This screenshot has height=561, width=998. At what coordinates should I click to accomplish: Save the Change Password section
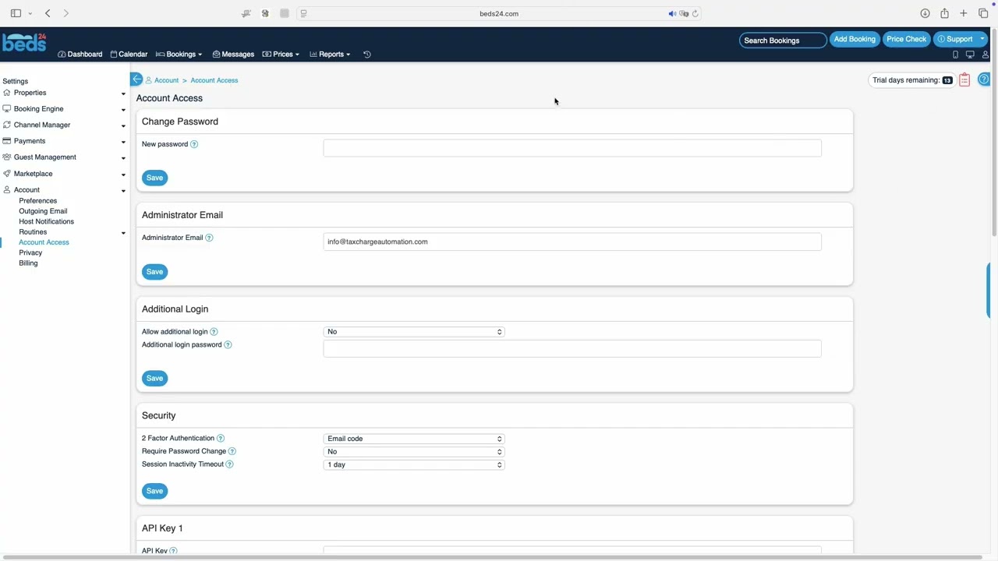coord(154,178)
